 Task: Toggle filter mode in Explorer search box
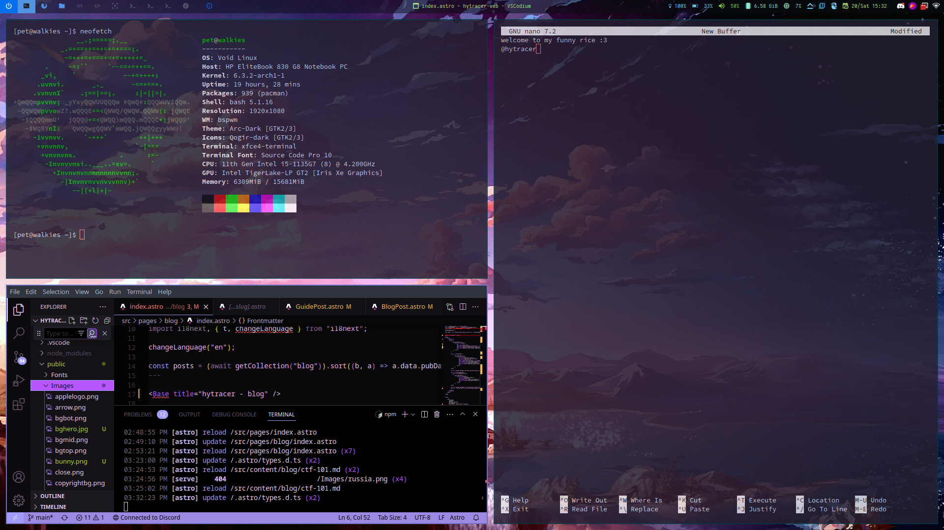(81, 333)
